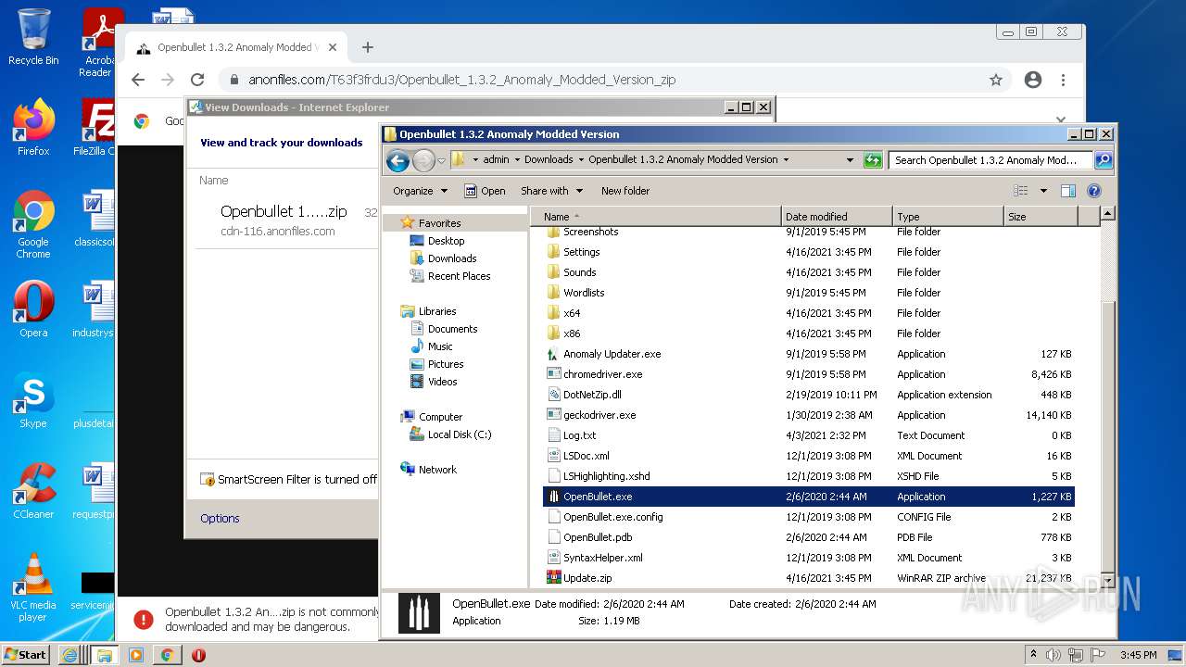Open Recent Places in sidebar
Image resolution: width=1186 pixels, height=667 pixels.
coord(459,276)
